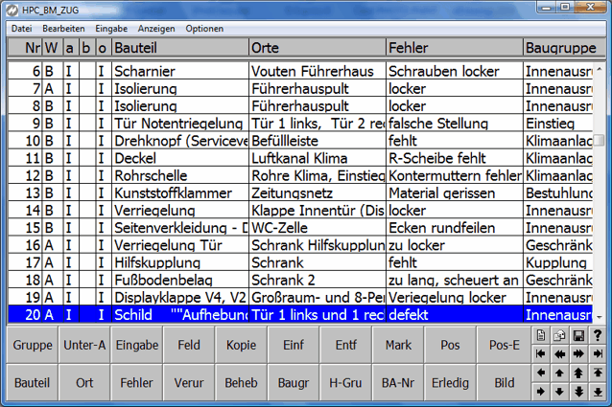Jump to first with arrow-to-left-bar icon
This screenshot has width=612, height=407.
542,353
